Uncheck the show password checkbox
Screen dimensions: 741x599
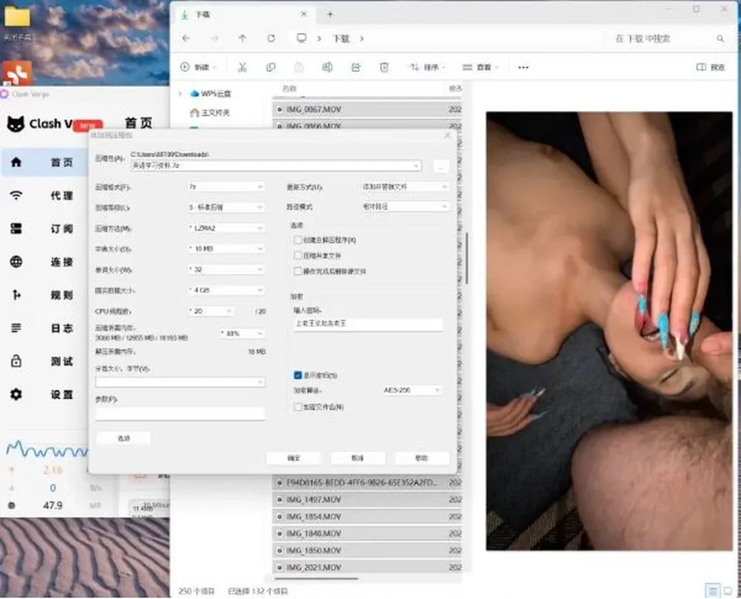click(298, 375)
